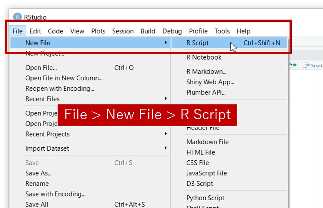Click the RStudio logo icon in title bar
323x208 pixels.
pos(17,17)
